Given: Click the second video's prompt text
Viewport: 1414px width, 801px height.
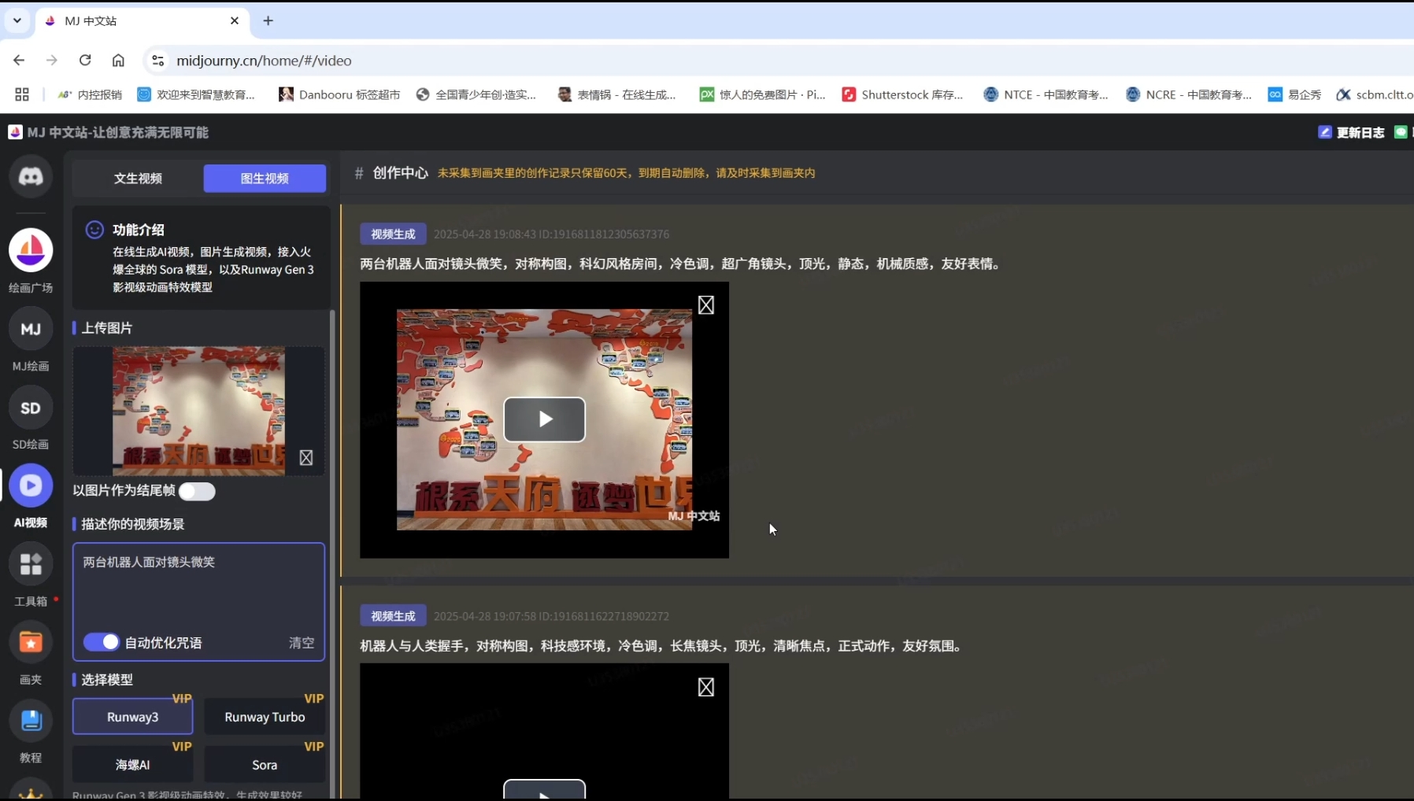Looking at the screenshot, I should (663, 646).
